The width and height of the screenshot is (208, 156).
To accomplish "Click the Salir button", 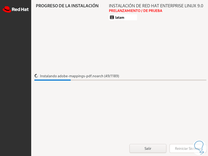I will pos(148,148).
